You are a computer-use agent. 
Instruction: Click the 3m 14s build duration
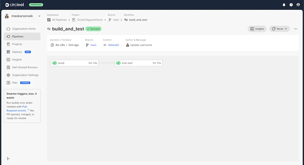click(x=93, y=63)
